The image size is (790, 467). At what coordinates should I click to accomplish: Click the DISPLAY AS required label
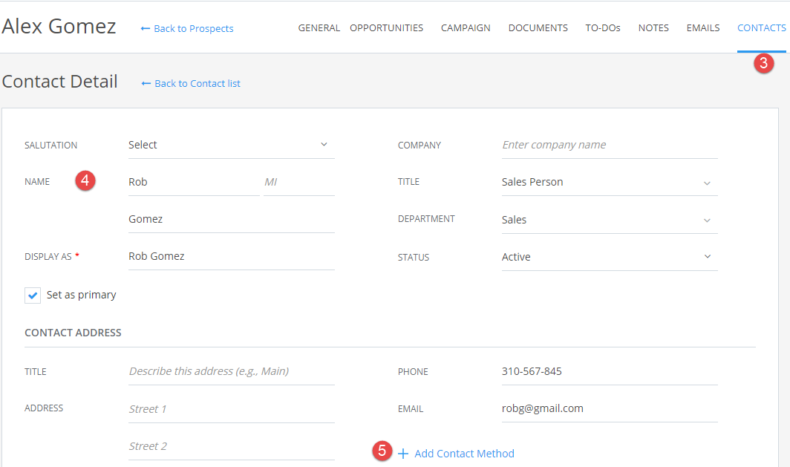coord(52,257)
